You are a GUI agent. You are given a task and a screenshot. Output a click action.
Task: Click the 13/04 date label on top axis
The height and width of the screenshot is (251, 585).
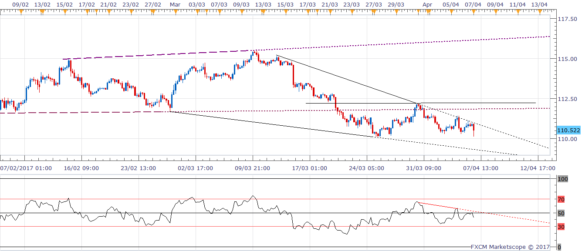(x=540, y=4)
